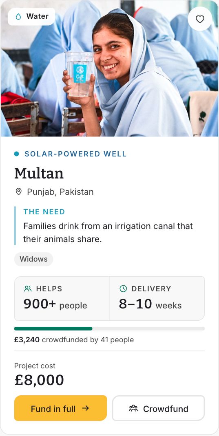Select the Water category badge
This screenshot has width=219, height=436.
pyautogui.click(x=31, y=16)
